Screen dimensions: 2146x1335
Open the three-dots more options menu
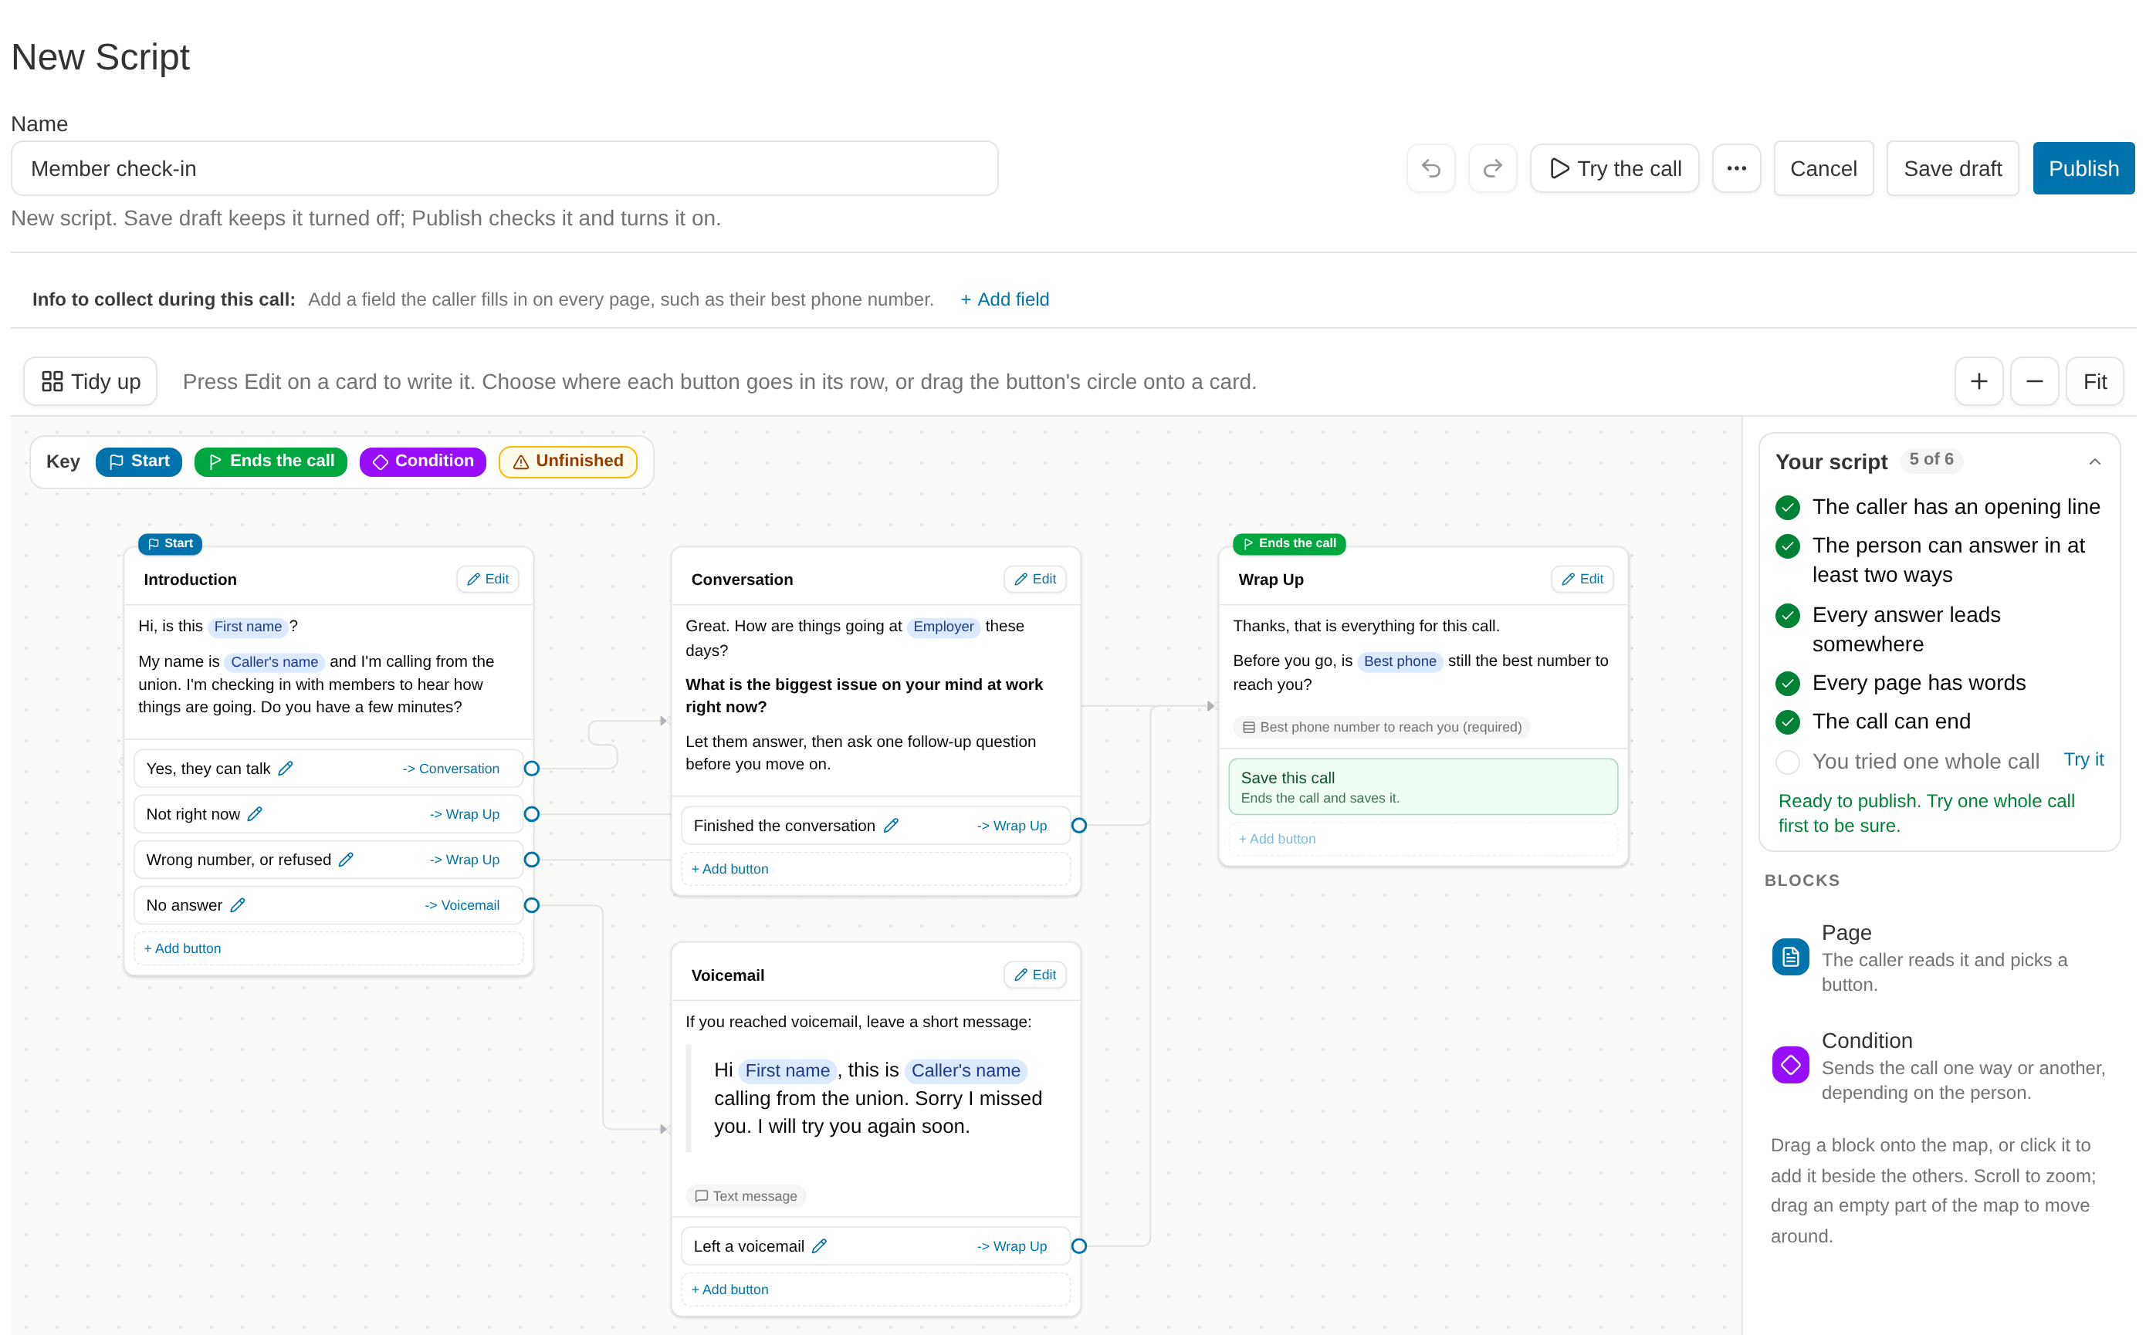(1736, 167)
